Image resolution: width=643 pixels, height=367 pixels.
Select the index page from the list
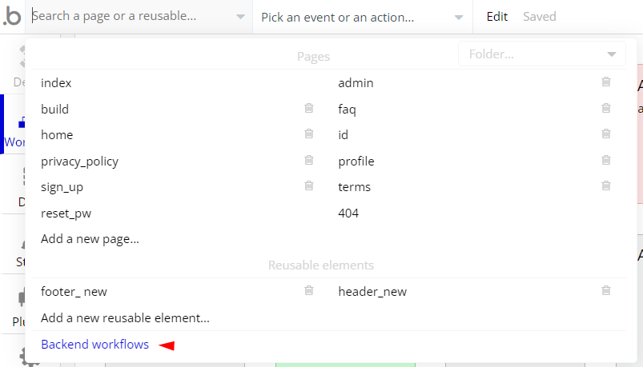(56, 82)
